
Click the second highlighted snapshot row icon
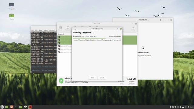point(59,40)
